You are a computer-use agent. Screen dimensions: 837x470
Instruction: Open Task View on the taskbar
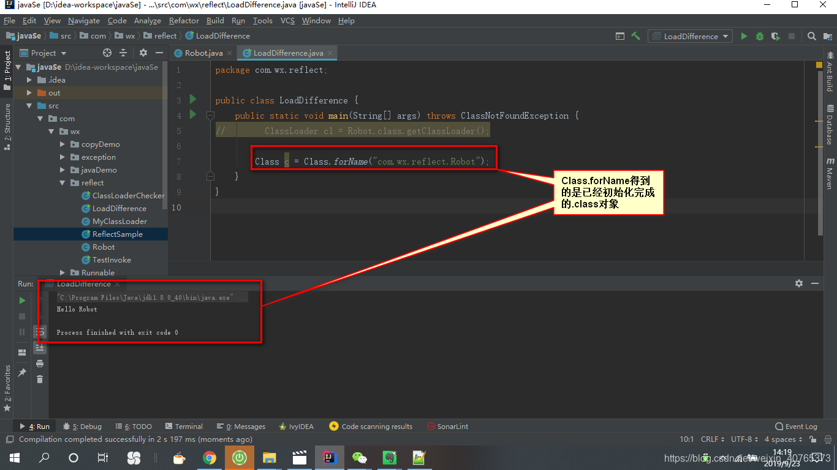(x=103, y=458)
